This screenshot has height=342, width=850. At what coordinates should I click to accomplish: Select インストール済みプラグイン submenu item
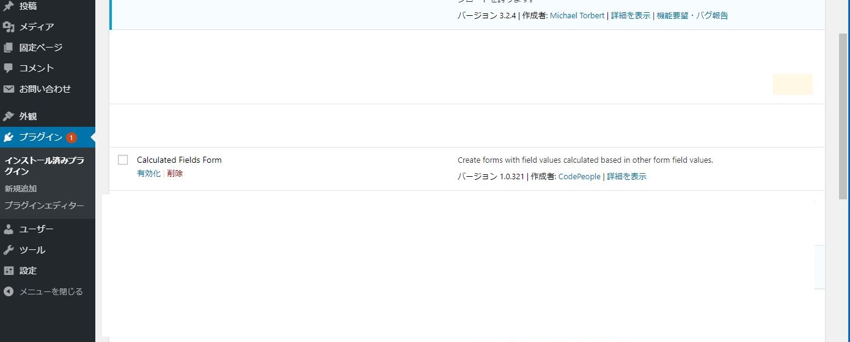45,166
